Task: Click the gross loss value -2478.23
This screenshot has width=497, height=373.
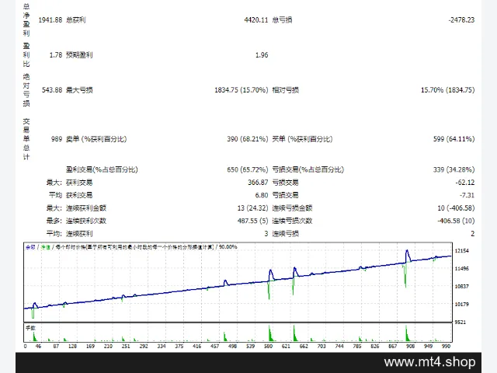Action: pyautogui.click(x=461, y=20)
